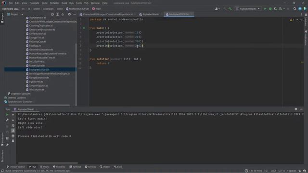The height and width of the screenshot is (173, 308).
Task: Open RgbToHex.kt in the project tree
Action: (36, 82)
